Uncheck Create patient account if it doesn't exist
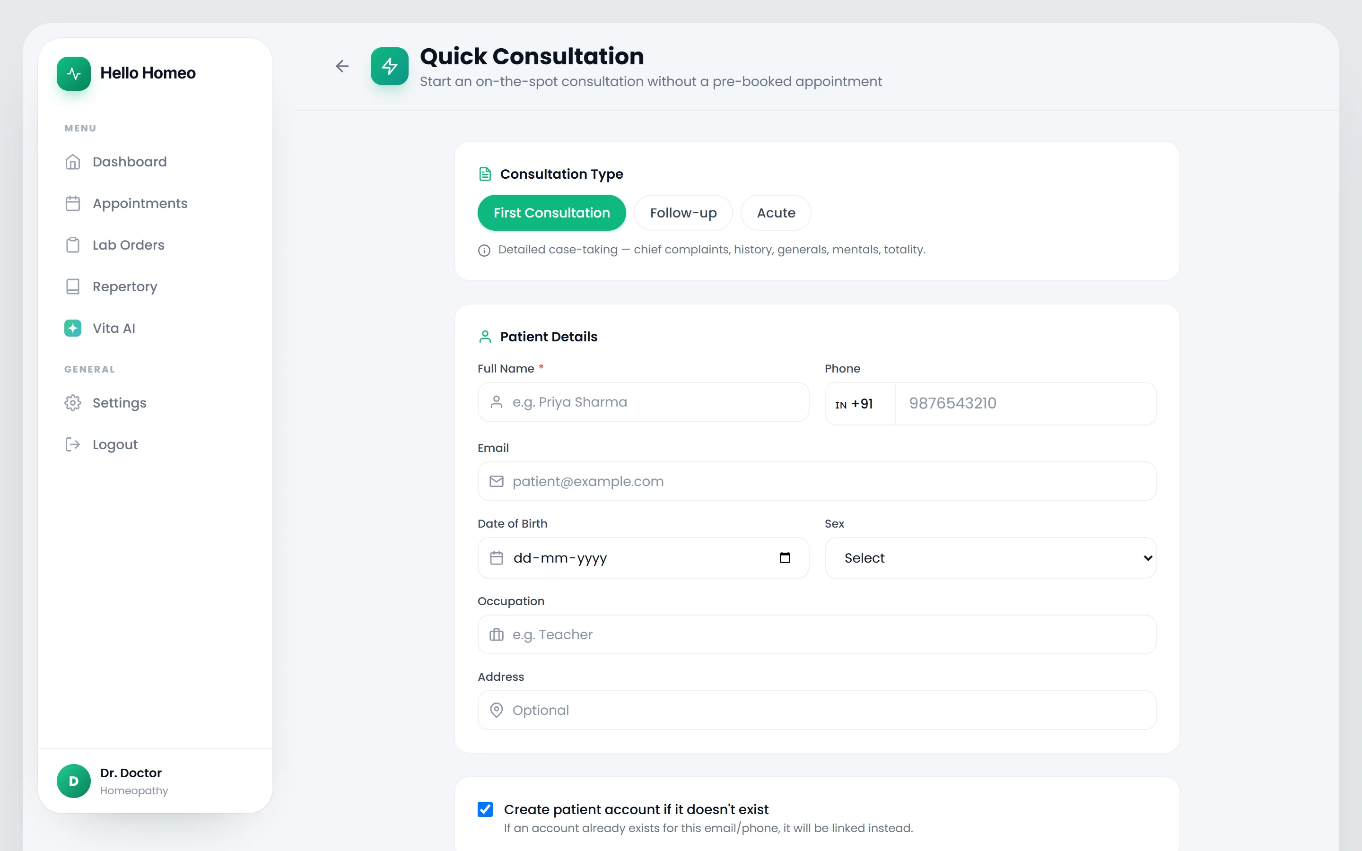This screenshot has height=851, width=1362. (485, 809)
